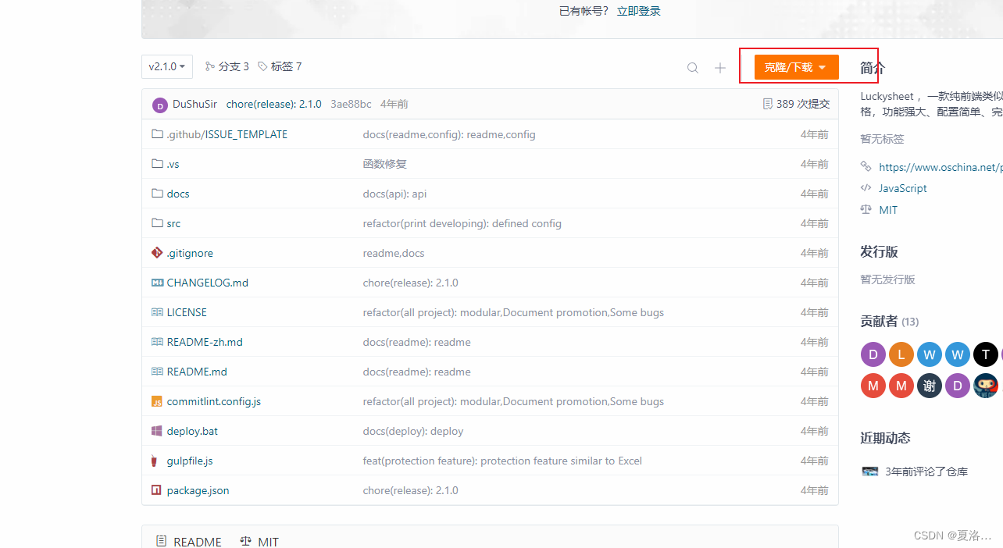Click a contributor avatar under 贡献者

click(873, 354)
